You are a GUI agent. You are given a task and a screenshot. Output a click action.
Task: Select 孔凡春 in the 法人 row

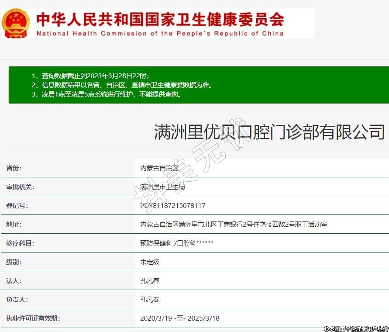[x=150, y=281]
